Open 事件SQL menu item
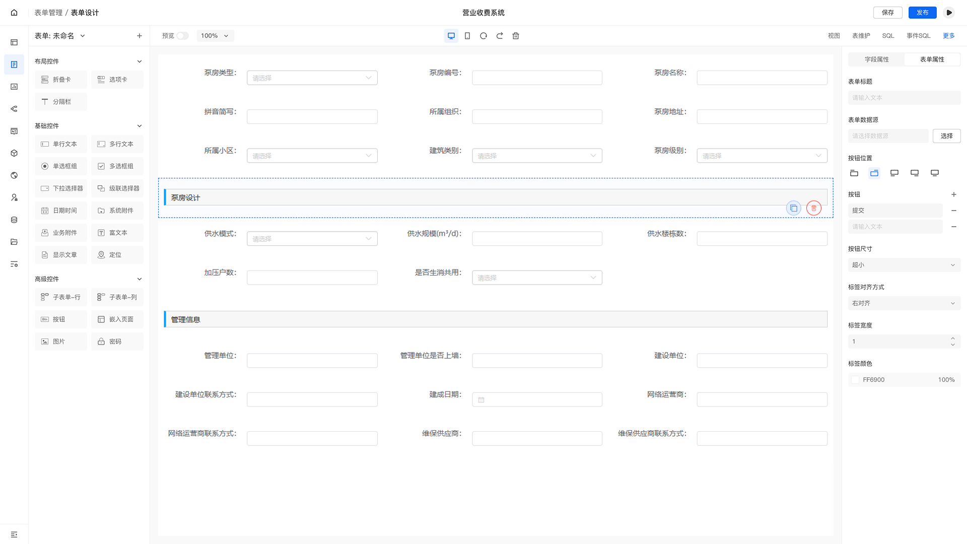The image size is (967, 544). click(919, 36)
